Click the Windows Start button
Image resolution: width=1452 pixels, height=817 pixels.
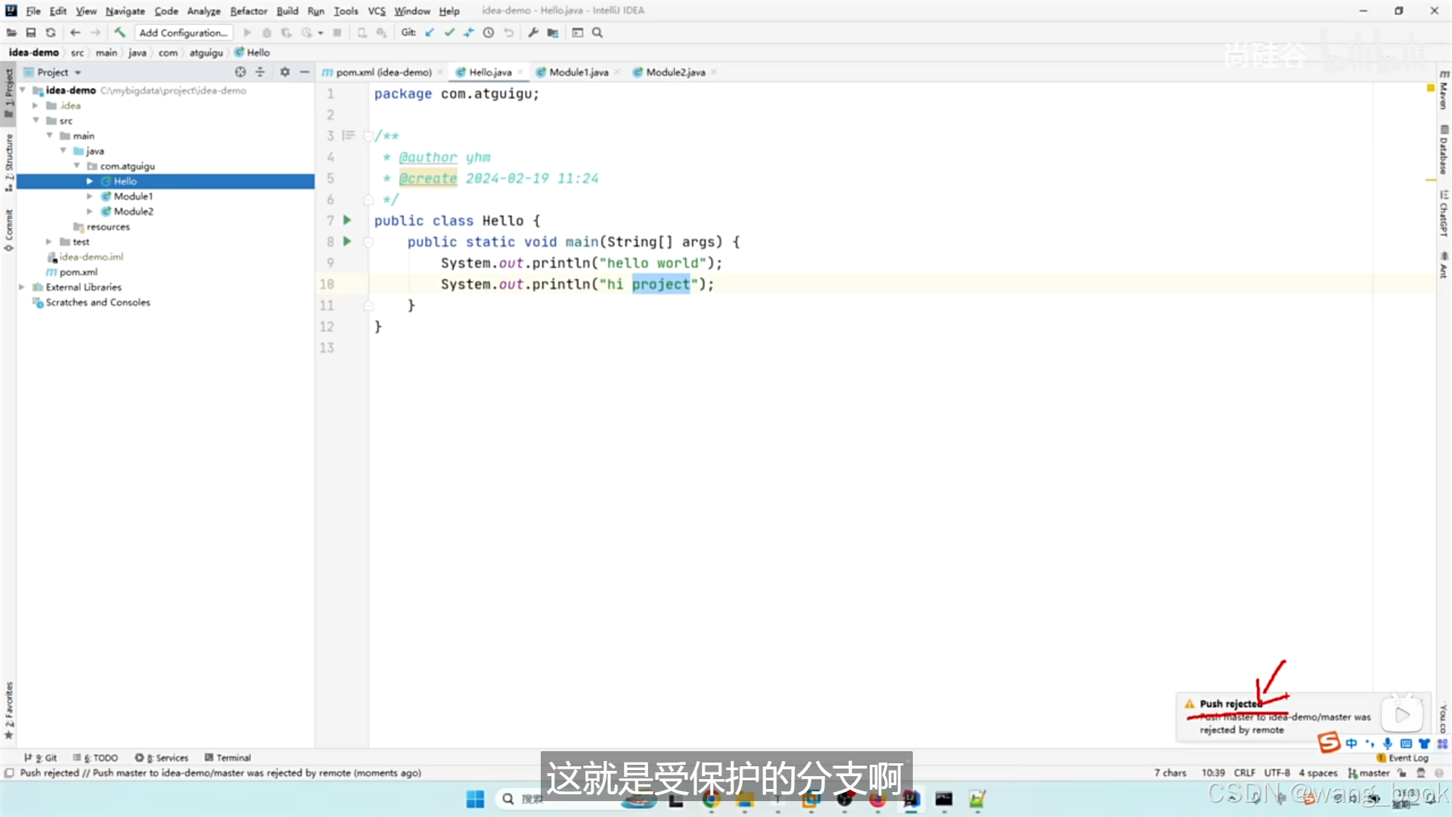click(475, 799)
